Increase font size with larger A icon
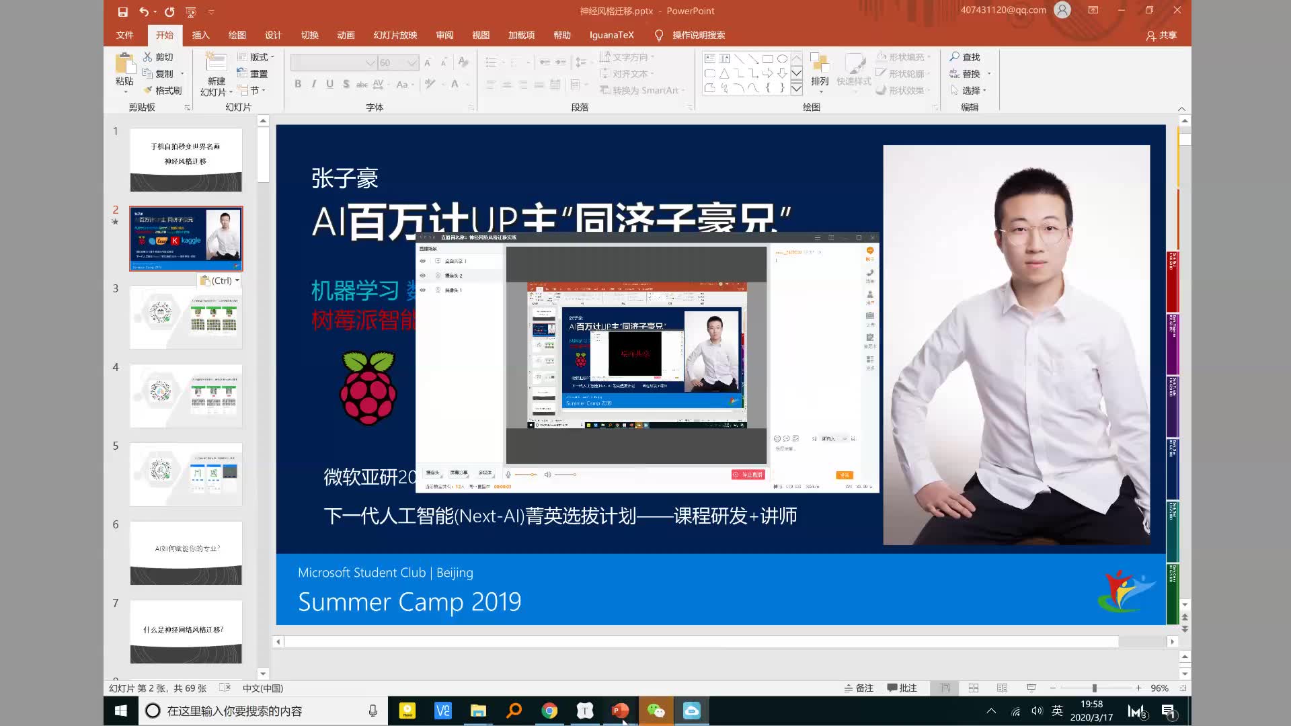The width and height of the screenshot is (1291, 726). point(428,63)
